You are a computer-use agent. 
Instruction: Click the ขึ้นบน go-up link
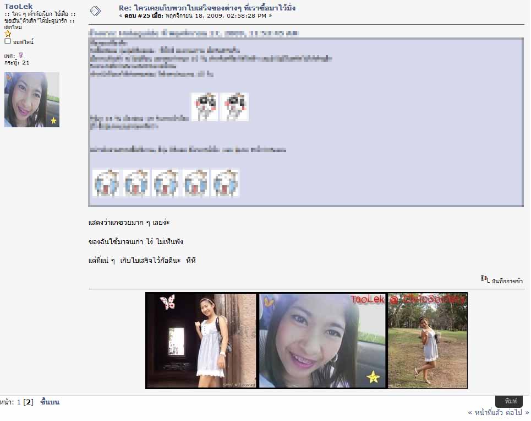[50, 402]
